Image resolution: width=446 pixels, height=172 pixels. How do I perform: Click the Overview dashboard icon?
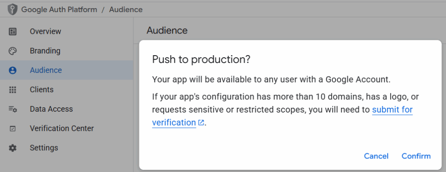click(13, 32)
